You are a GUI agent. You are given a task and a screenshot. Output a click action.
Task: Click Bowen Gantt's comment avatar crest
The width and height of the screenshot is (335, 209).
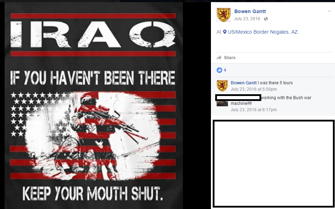(x=222, y=86)
